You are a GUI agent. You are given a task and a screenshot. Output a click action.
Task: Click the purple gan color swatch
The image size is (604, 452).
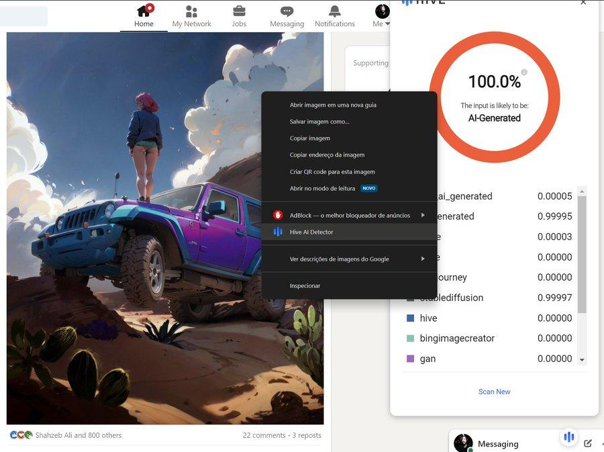point(411,359)
